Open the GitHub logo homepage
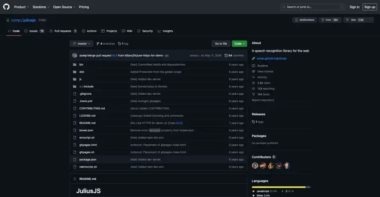The height and width of the screenshot is (197, 380). [6, 7]
